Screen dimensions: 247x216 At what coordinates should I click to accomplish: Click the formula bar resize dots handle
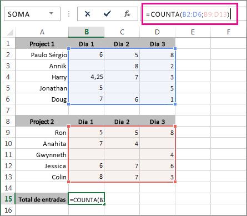point(69,14)
